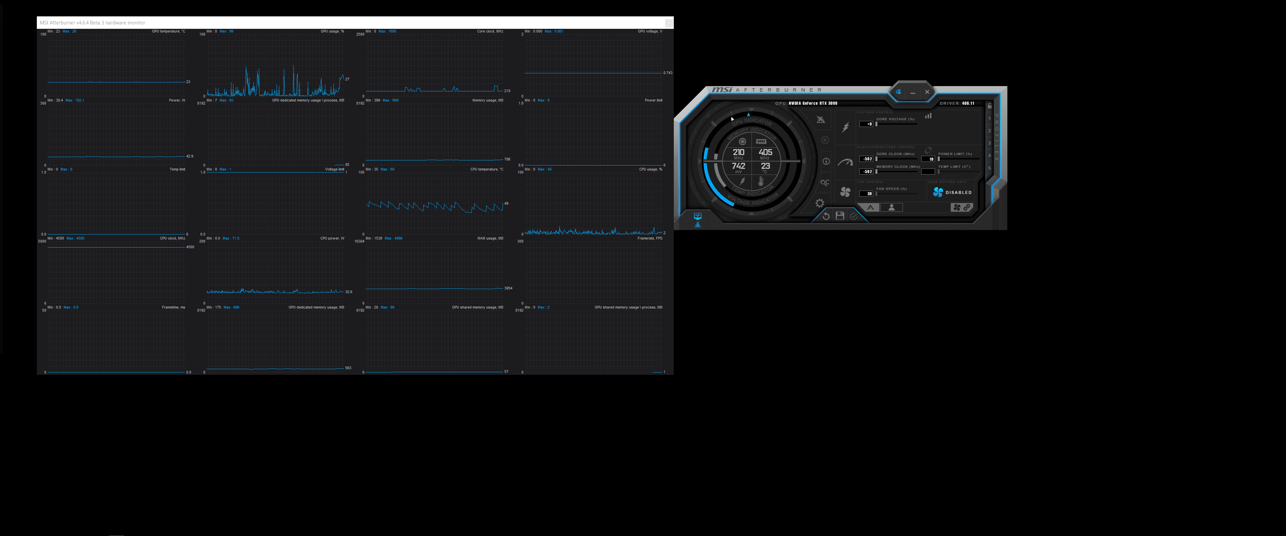The width and height of the screenshot is (1286, 536).
Task: Click the lightning bolt voltage section icon
Action: click(845, 127)
